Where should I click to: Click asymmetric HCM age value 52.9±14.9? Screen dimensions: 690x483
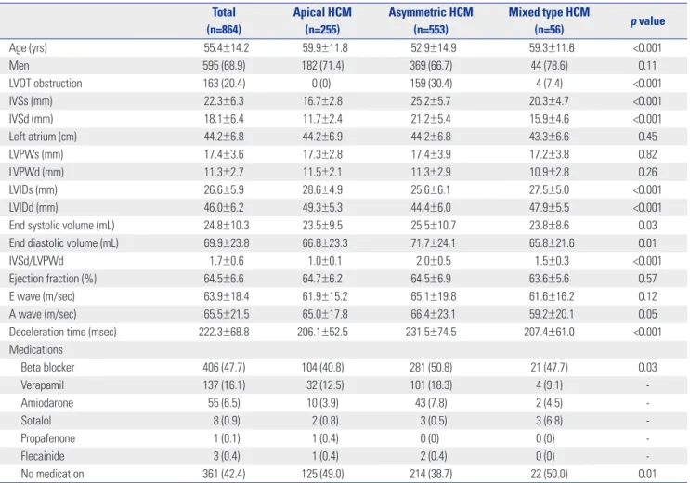pos(433,48)
